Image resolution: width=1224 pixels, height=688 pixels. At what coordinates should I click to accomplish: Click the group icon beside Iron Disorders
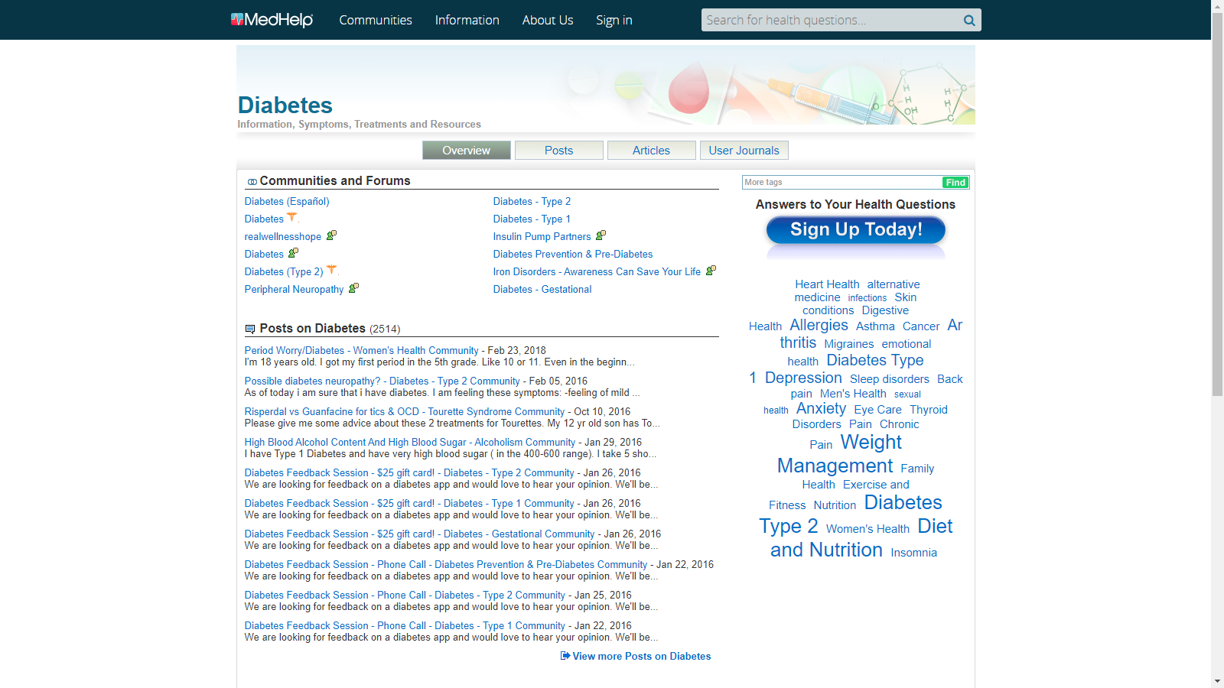click(x=711, y=271)
